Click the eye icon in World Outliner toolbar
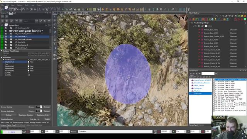 229,16
